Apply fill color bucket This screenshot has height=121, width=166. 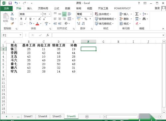(31, 24)
